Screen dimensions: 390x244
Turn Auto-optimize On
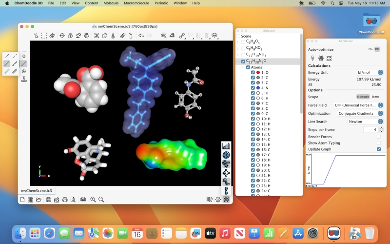370,49
